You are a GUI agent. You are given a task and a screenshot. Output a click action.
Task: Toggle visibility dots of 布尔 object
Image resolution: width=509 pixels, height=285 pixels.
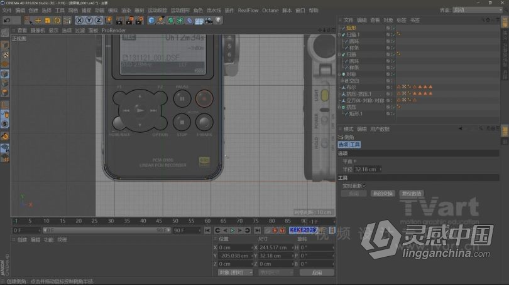click(x=391, y=87)
